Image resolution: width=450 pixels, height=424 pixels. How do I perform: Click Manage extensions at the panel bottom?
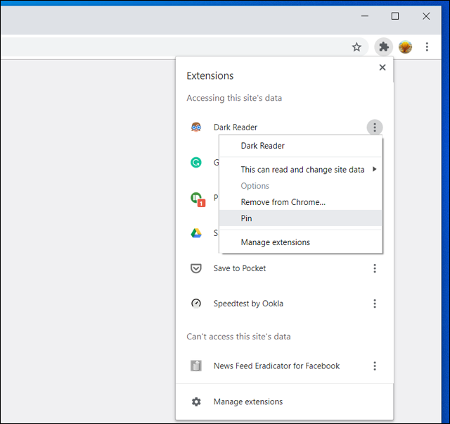(284, 401)
